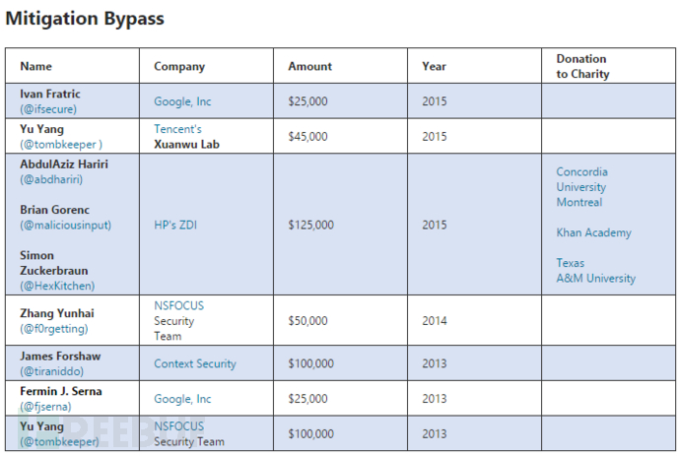Image resolution: width=680 pixels, height=456 pixels.
Task: Open the @abdhariri handle link
Action: [x=51, y=180]
